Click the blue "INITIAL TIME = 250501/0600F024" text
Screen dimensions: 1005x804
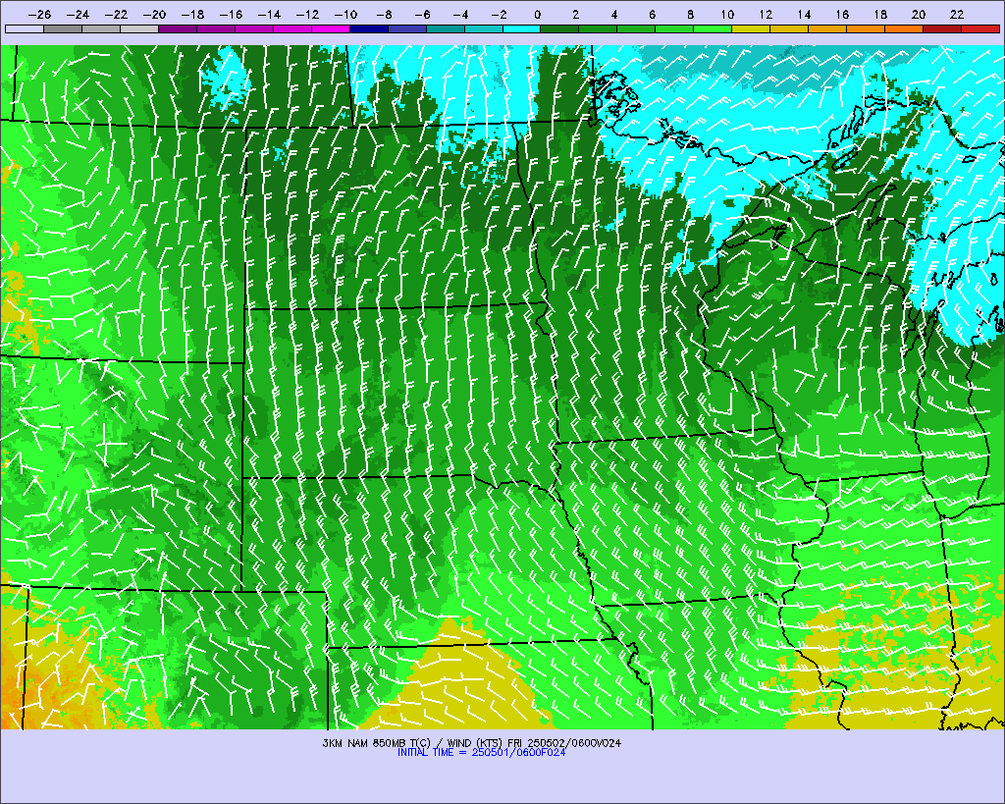(x=481, y=753)
